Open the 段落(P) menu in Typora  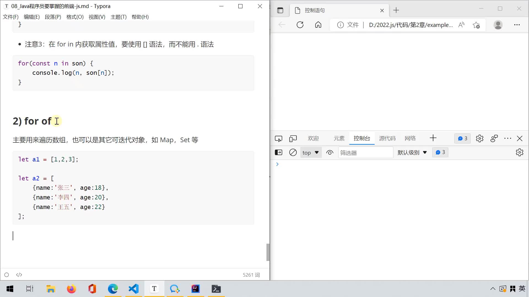tap(53, 17)
